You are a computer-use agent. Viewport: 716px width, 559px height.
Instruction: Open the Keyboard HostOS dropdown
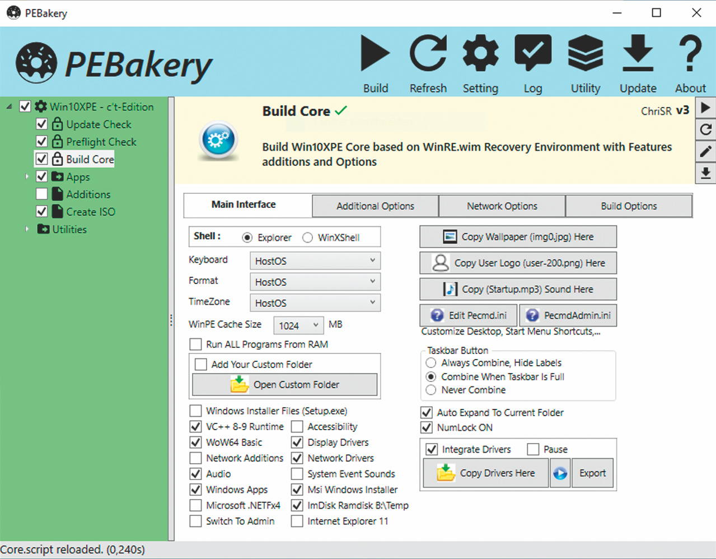point(315,261)
